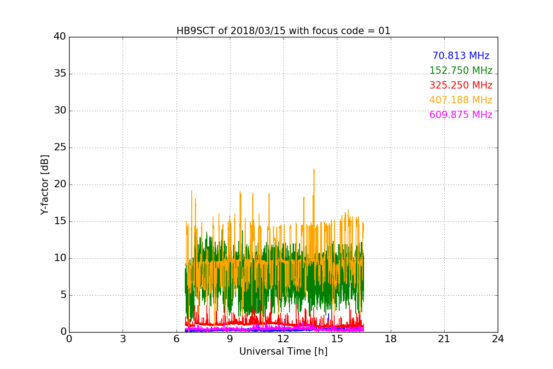Select the 152.750 MHz legend label
The image size is (553, 369).
tap(461, 71)
